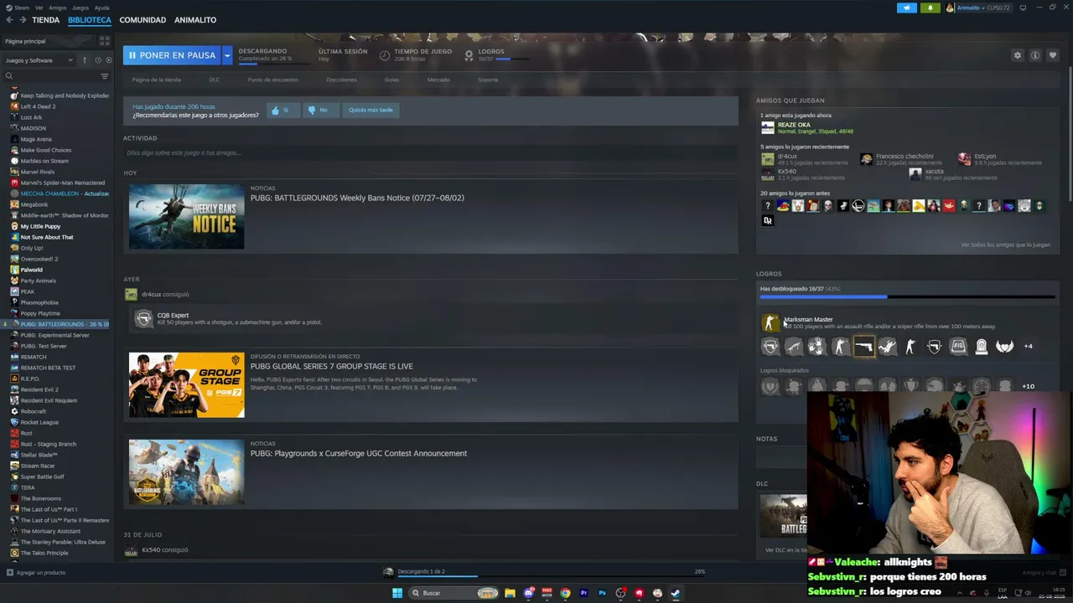Viewport: 1073px width, 603px height.
Task: Open Adobe Premiere Pro from taskbar
Action: 583,593
